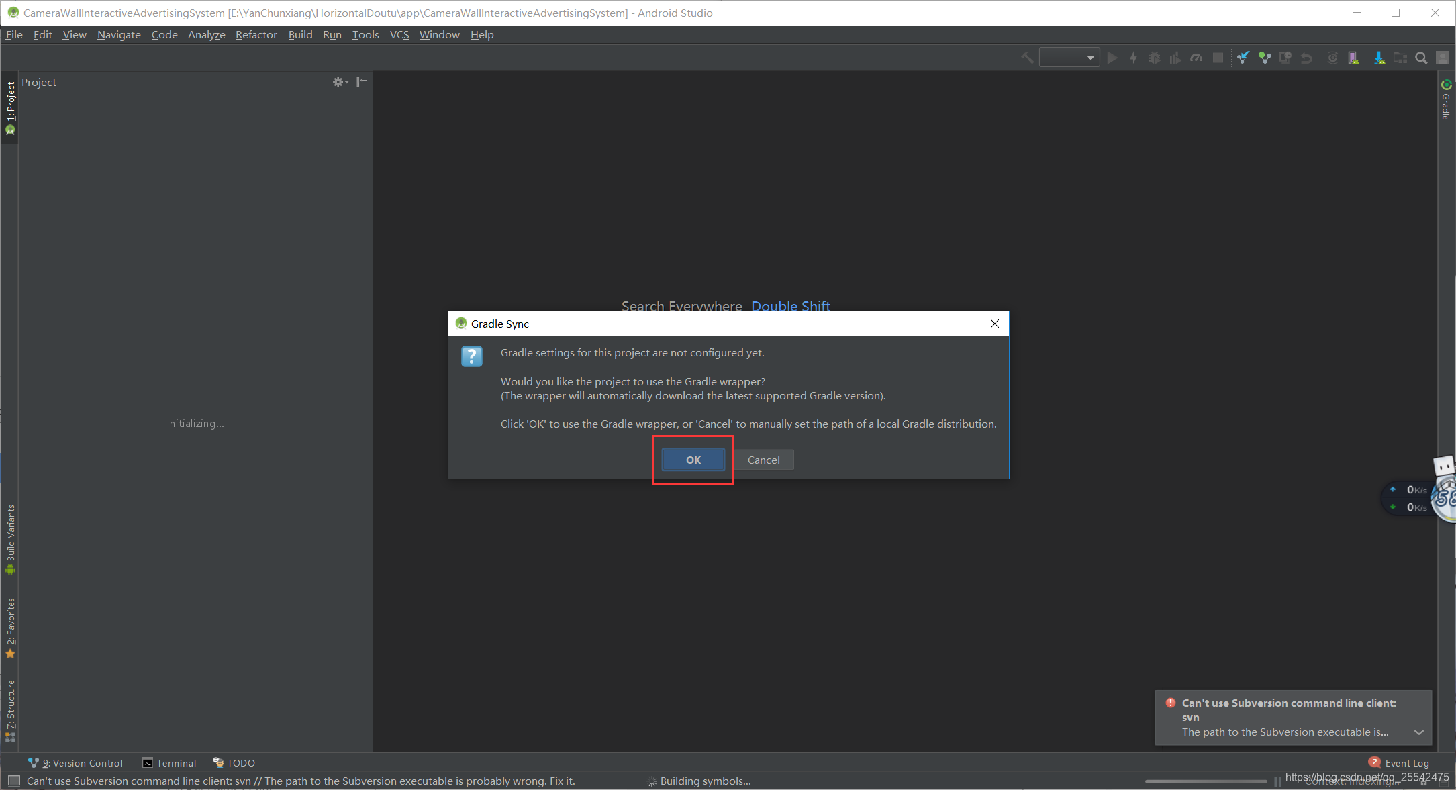Open the Build menu
The height and width of the screenshot is (790, 1456).
[x=300, y=34]
